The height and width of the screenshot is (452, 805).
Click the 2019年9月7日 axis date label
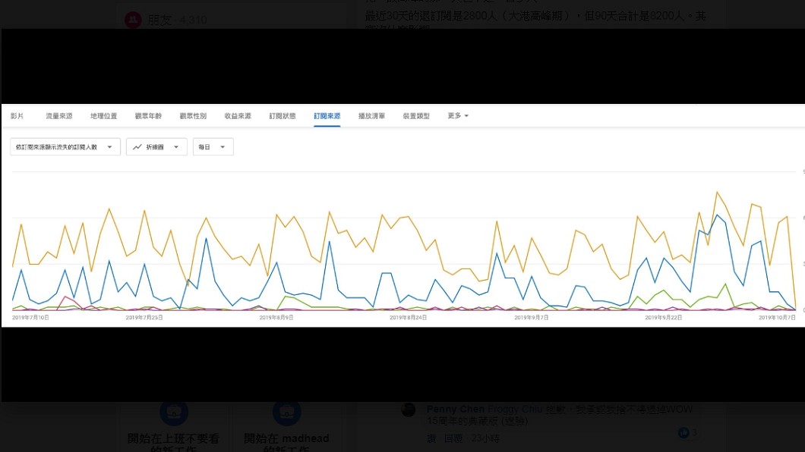click(532, 318)
